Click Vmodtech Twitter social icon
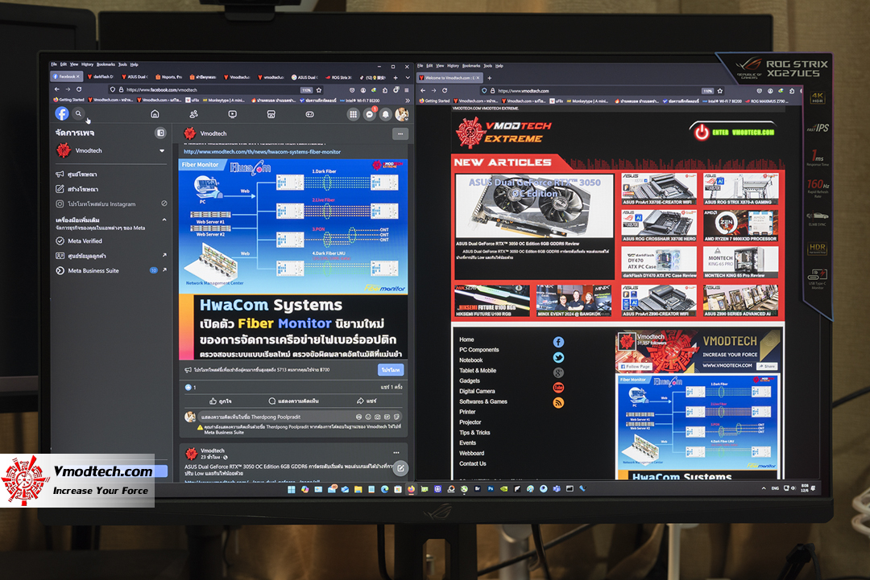This screenshot has height=580, width=870. [x=559, y=358]
